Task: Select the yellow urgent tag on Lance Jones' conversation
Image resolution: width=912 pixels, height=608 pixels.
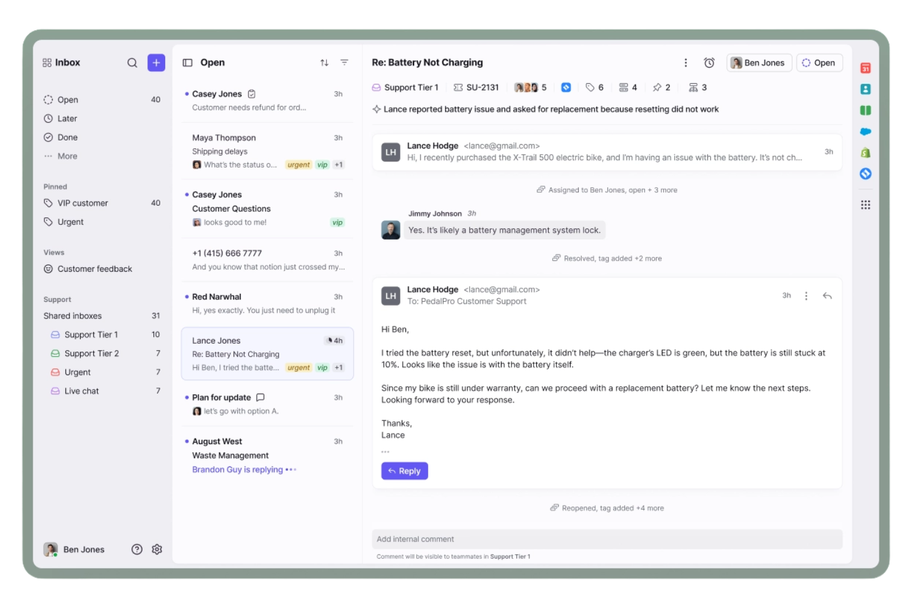Action: 298,367
